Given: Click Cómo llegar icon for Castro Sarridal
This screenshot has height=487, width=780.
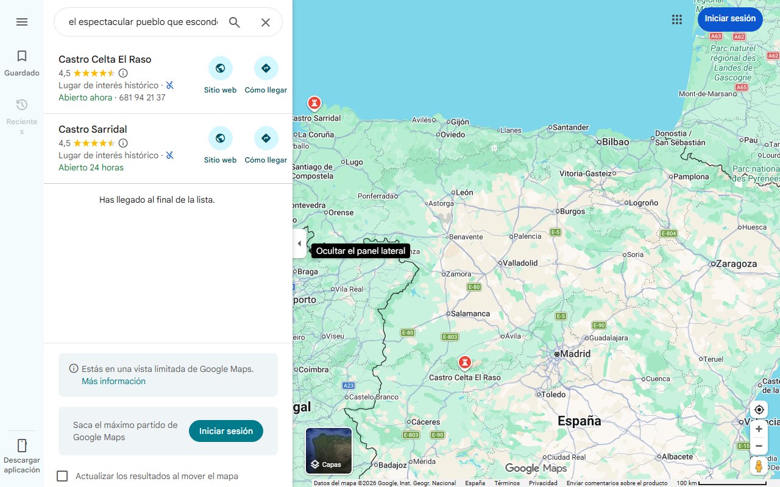Looking at the screenshot, I should tap(266, 138).
